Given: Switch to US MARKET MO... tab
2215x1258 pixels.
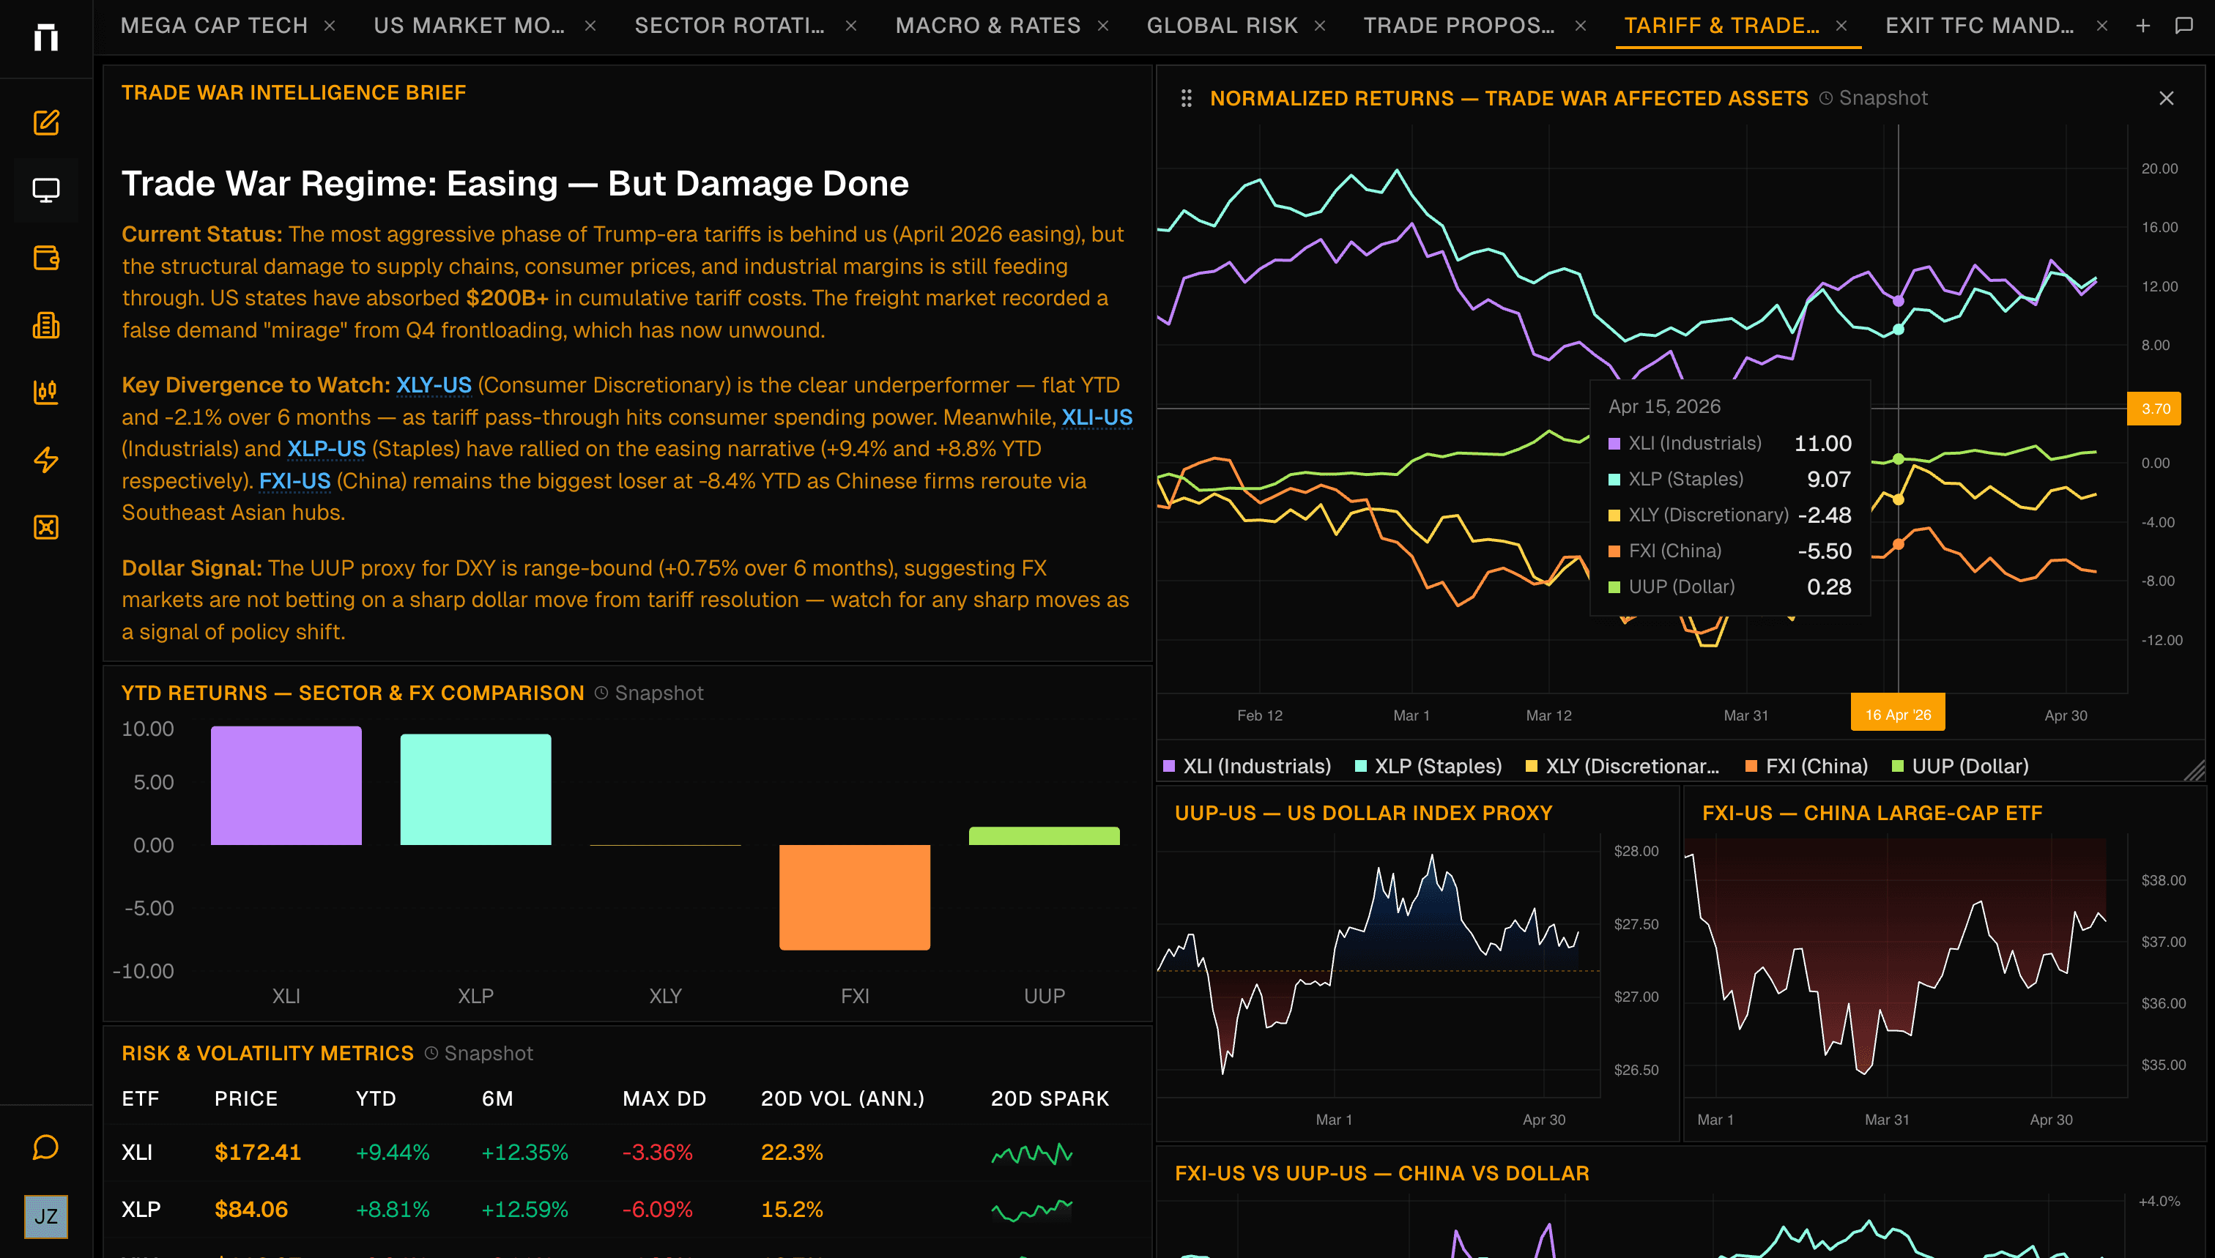Looking at the screenshot, I should 470,26.
